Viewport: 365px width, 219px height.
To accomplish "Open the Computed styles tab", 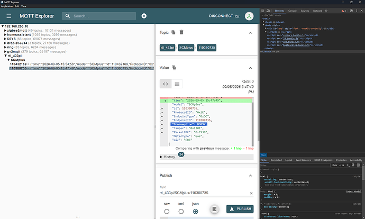I will 276,160.
